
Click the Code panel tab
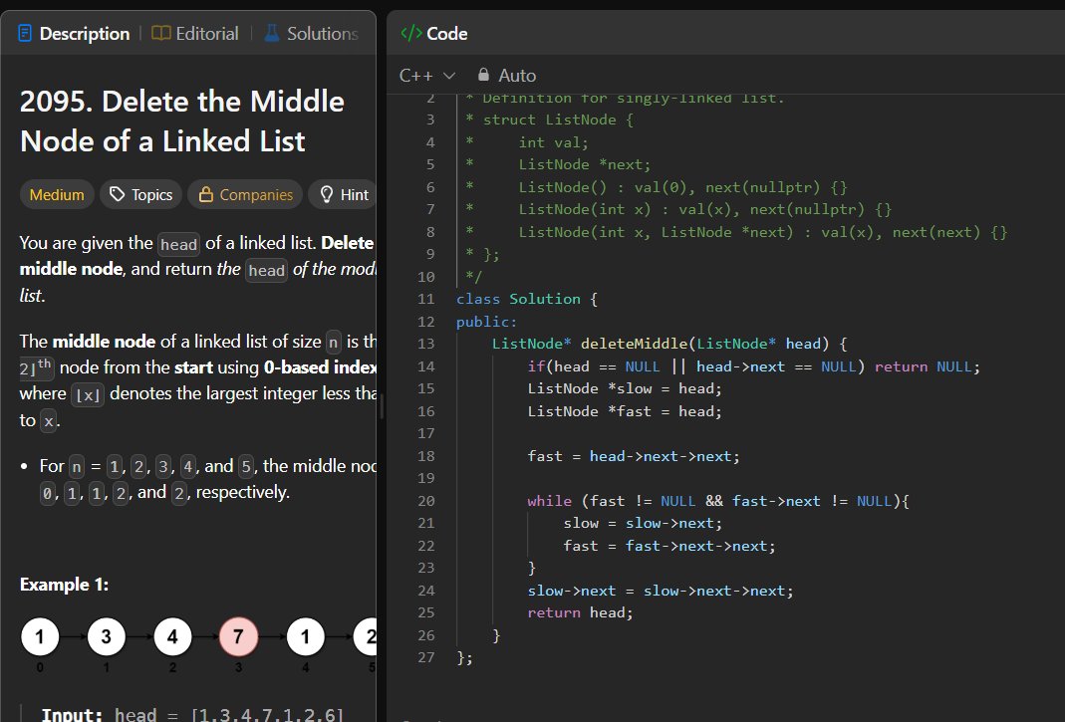434,33
